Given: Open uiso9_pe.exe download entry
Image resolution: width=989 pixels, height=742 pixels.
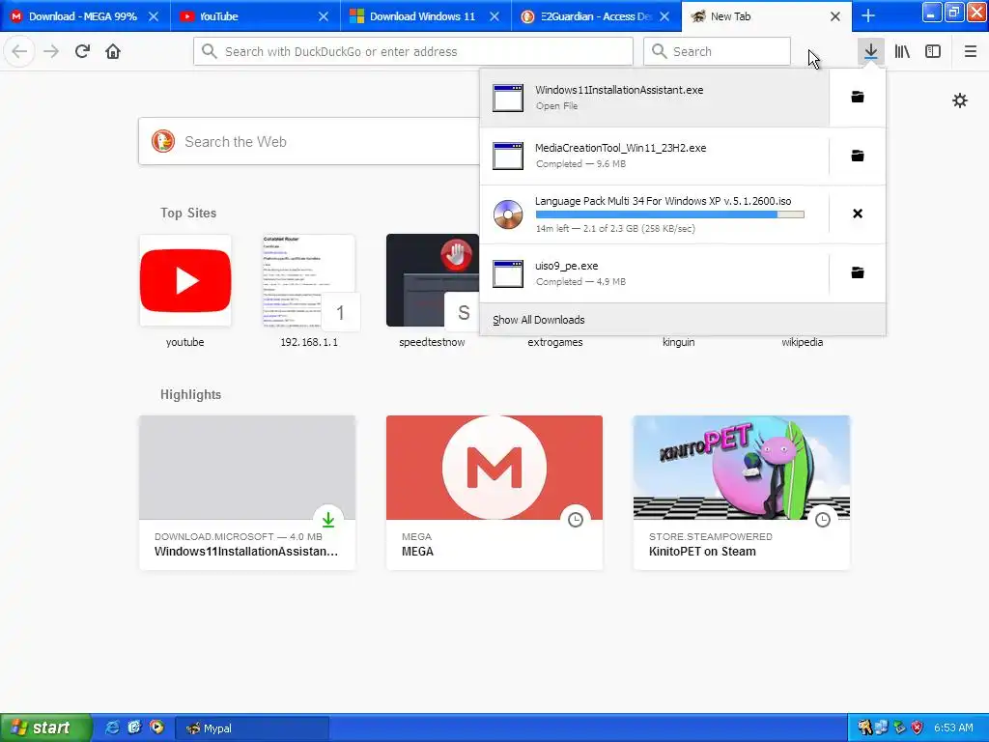Looking at the screenshot, I should (x=654, y=272).
